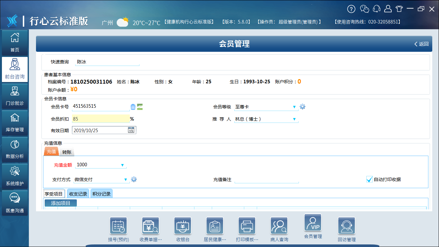Open gear settings beside 会员等级
This screenshot has height=247, width=439.
point(302,106)
